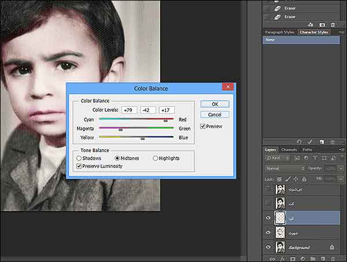This screenshot has height=262, width=347.
Task: Select the Midtones radio button
Action: coord(117,158)
